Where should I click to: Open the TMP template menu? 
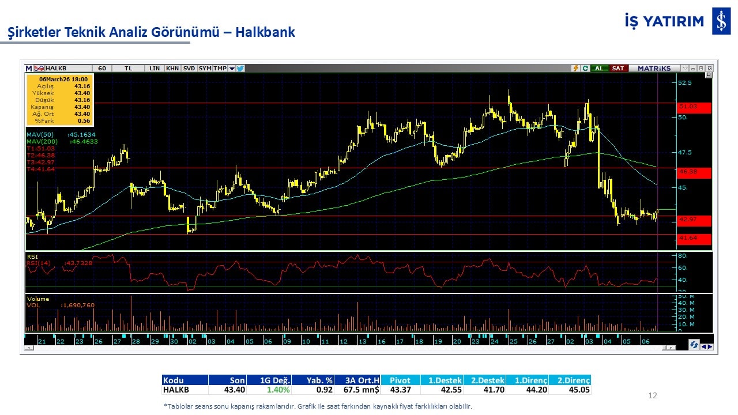click(x=220, y=68)
